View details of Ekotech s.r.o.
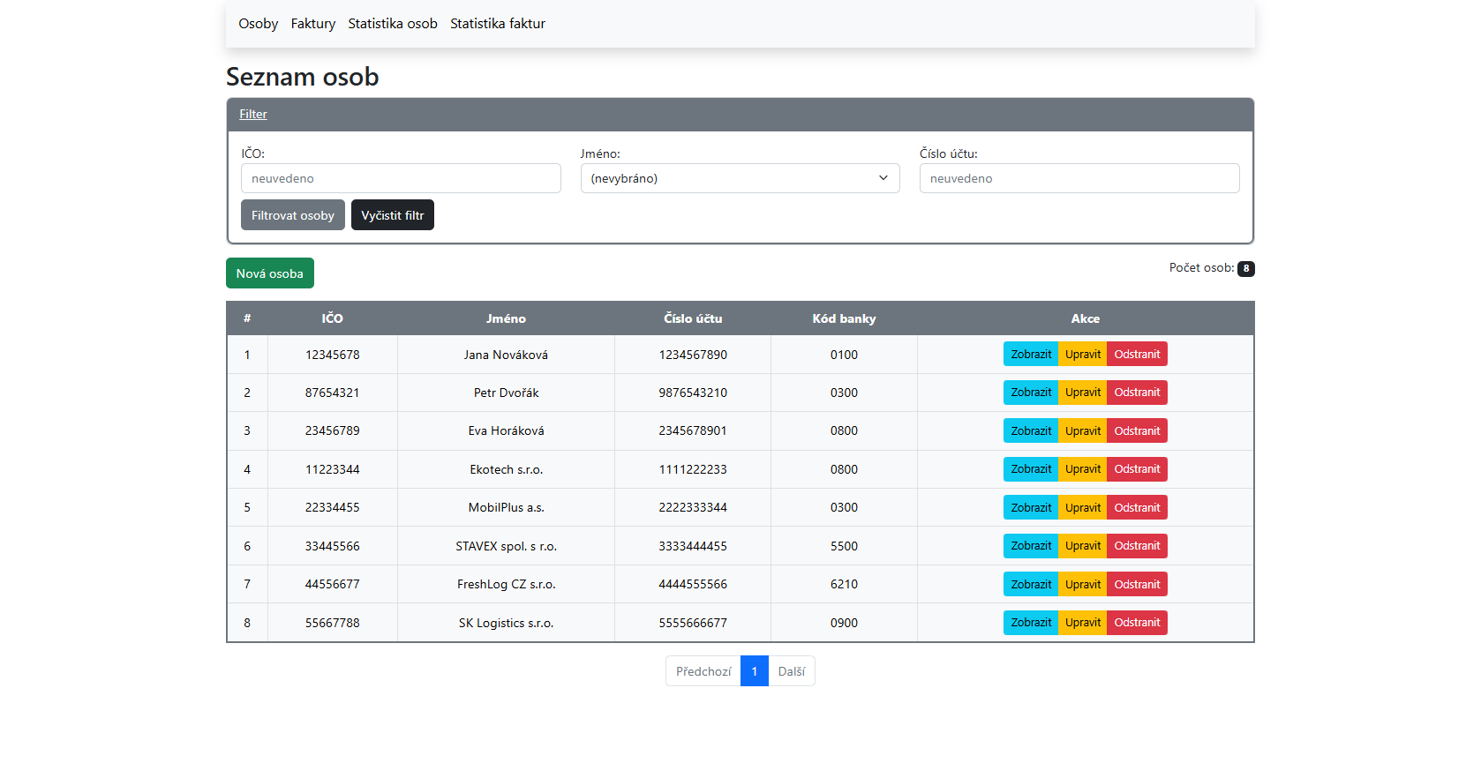This screenshot has height=778, width=1481. tap(1030, 469)
